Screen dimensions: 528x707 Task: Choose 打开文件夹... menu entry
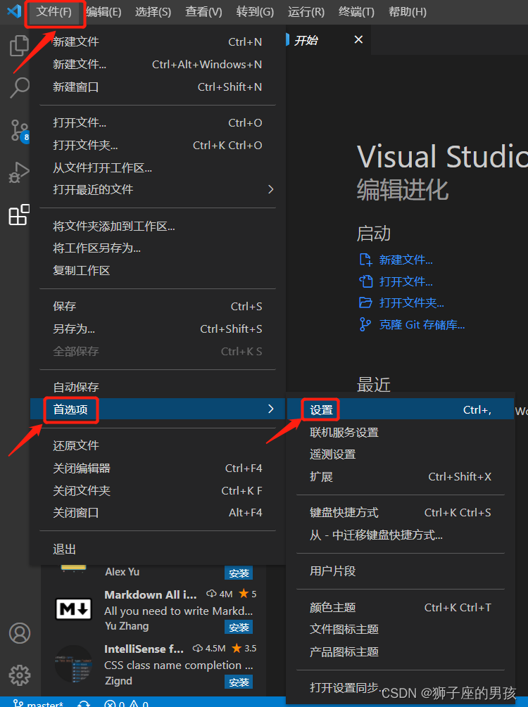point(158,145)
